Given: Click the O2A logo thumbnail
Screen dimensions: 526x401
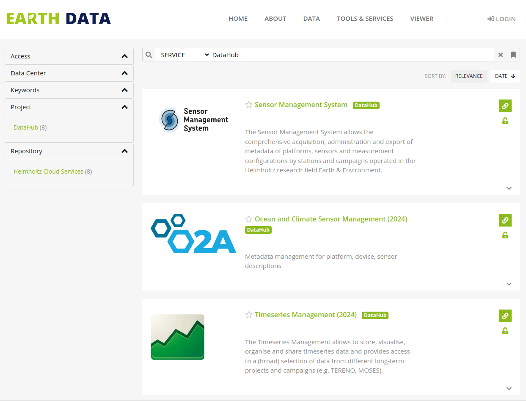Looking at the screenshot, I should pos(193,234).
